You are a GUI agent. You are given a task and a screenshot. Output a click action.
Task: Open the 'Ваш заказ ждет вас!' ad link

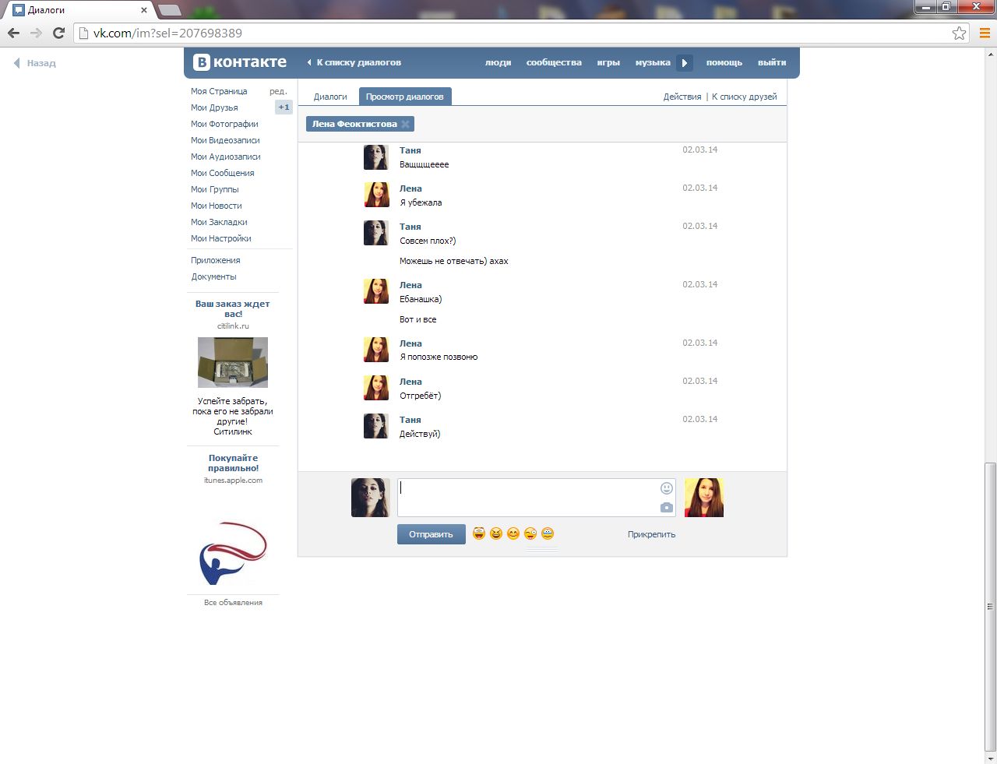tap(233, 308)
